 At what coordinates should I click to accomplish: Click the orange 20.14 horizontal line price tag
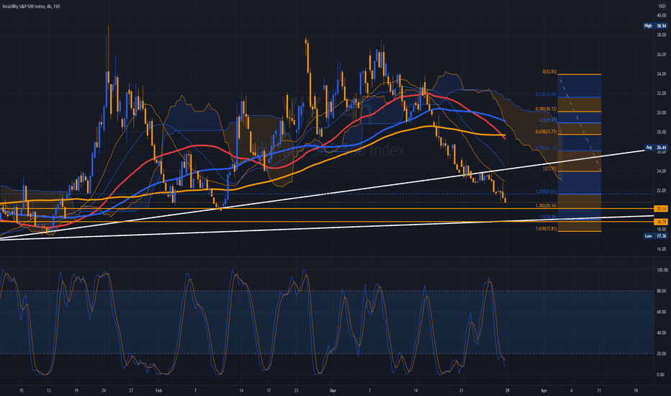[661, 209]
